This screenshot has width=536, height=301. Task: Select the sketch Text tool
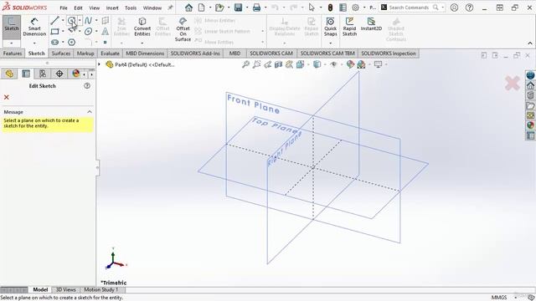click(105, 32)
